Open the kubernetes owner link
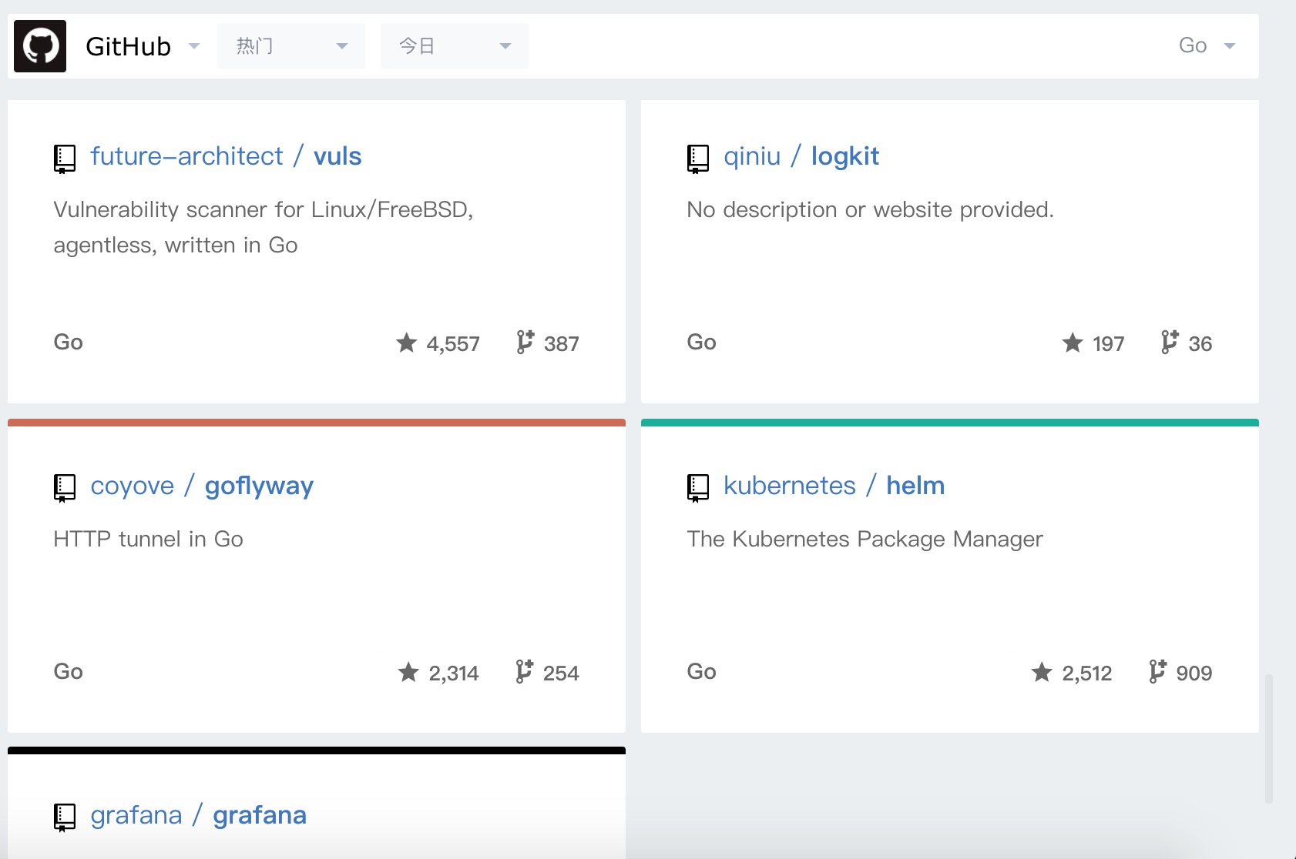Viewport: 1296px width, 859px height. tap(790, 486)
